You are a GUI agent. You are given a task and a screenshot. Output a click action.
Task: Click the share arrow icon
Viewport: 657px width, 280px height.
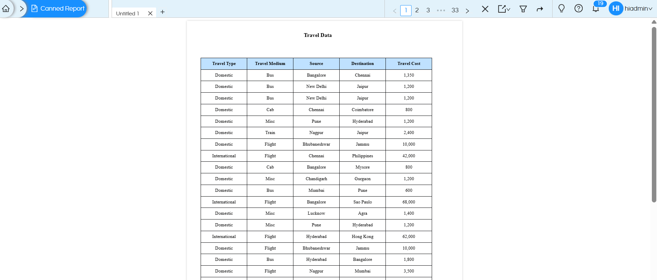(x=540, y=9)
